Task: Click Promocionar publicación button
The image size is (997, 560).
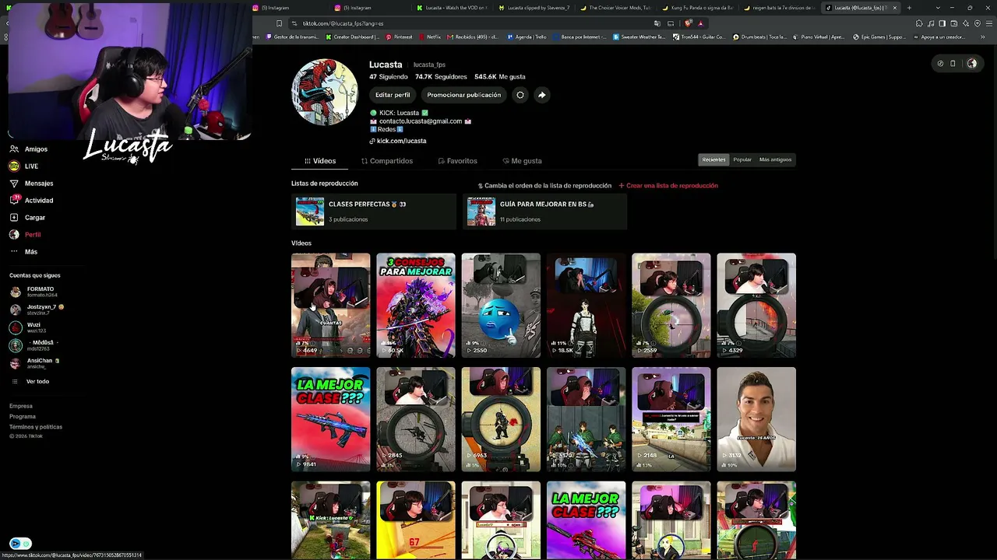Action: [464, 95]
